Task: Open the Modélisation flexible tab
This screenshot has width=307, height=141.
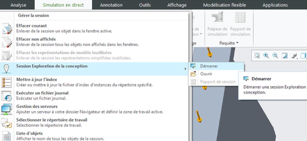Action: [x=224, y=5]
